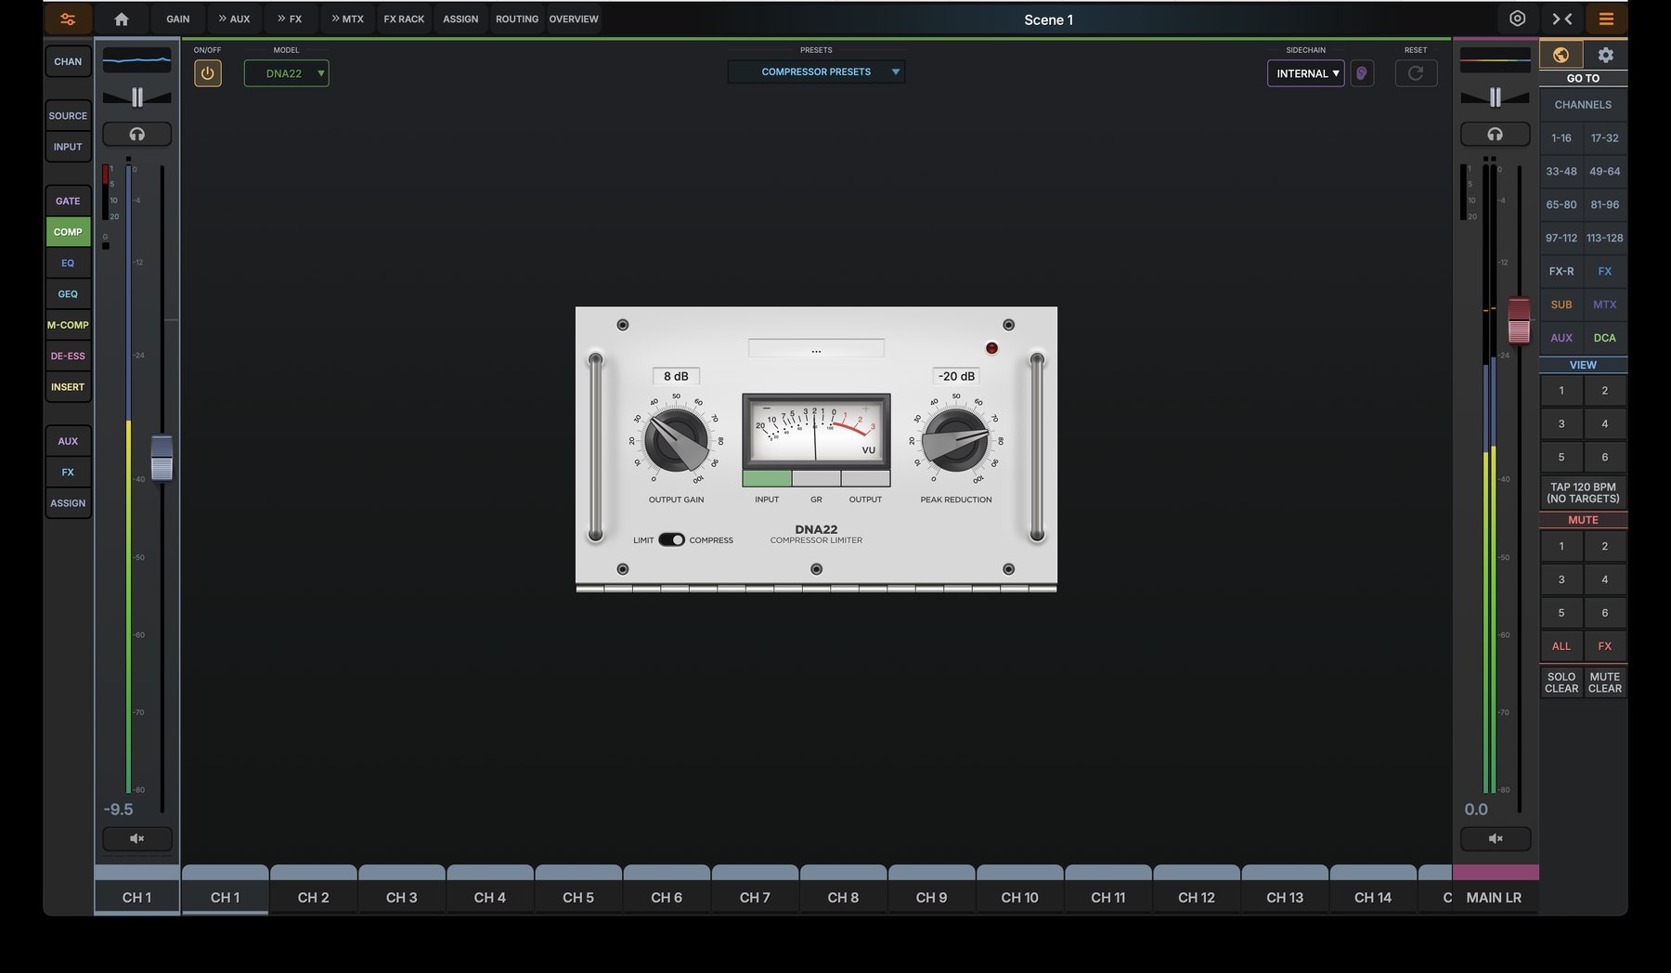This screenshot has width=1671, height=973.
Task: Click the CH 1 pan control
Action: 137,97
